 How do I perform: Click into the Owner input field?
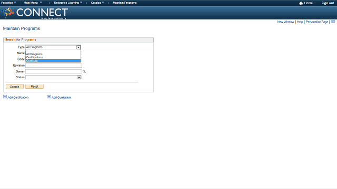pyautogui.click(x=54, y=71)
